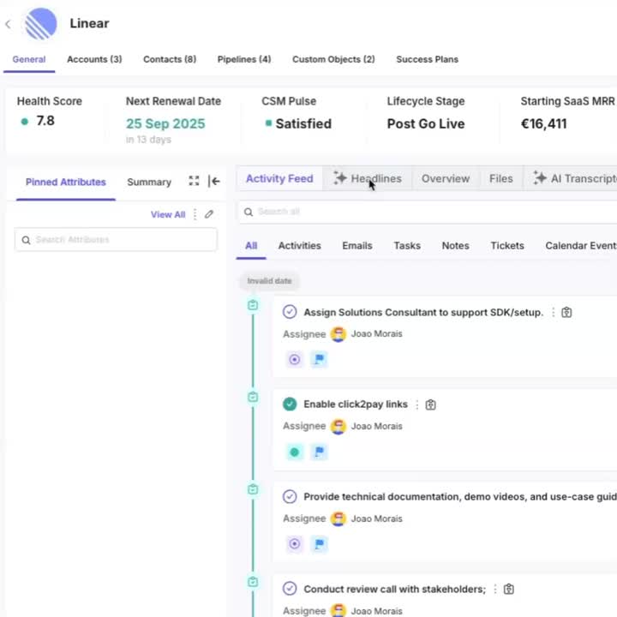Screen dimensions: 617x617
Task: Click the Linear company logo
Action: (41, 24)
